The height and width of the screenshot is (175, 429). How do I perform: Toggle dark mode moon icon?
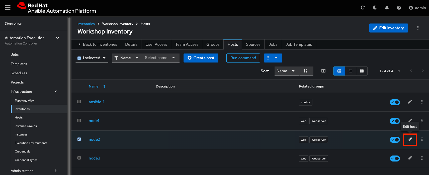tap(375, 8)
